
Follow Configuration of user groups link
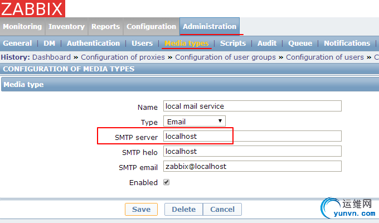click(x=225, y=57)
